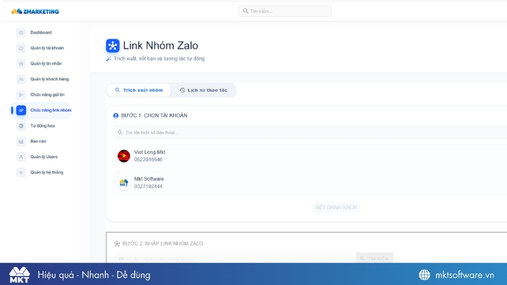
Task: Click the MKT logo in bottom banner
Action: 19,275
